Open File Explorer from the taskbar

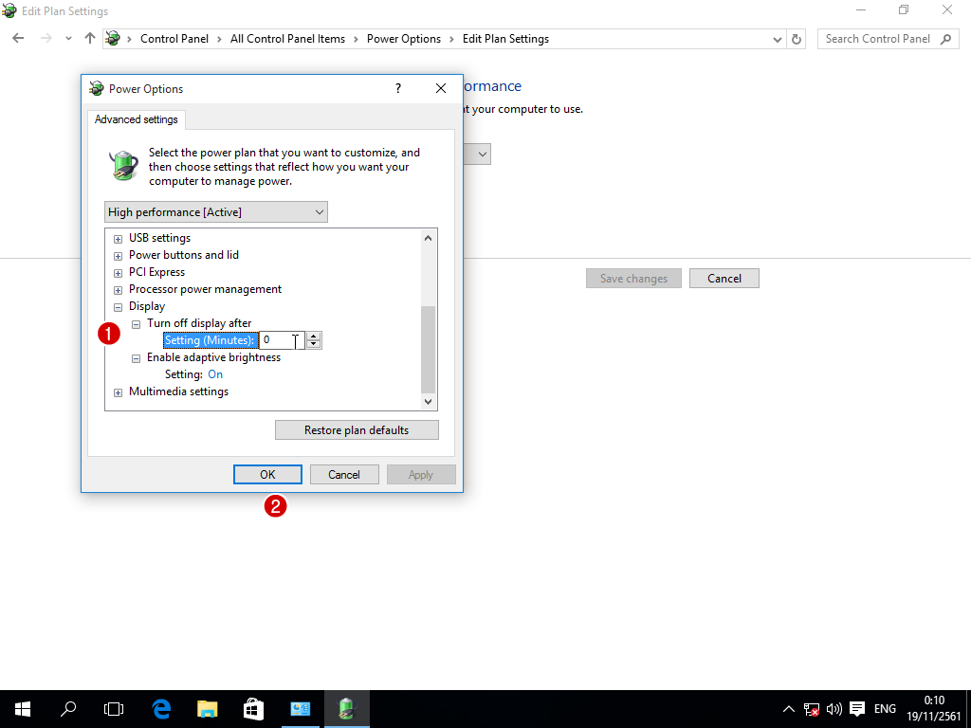point(207,708)
